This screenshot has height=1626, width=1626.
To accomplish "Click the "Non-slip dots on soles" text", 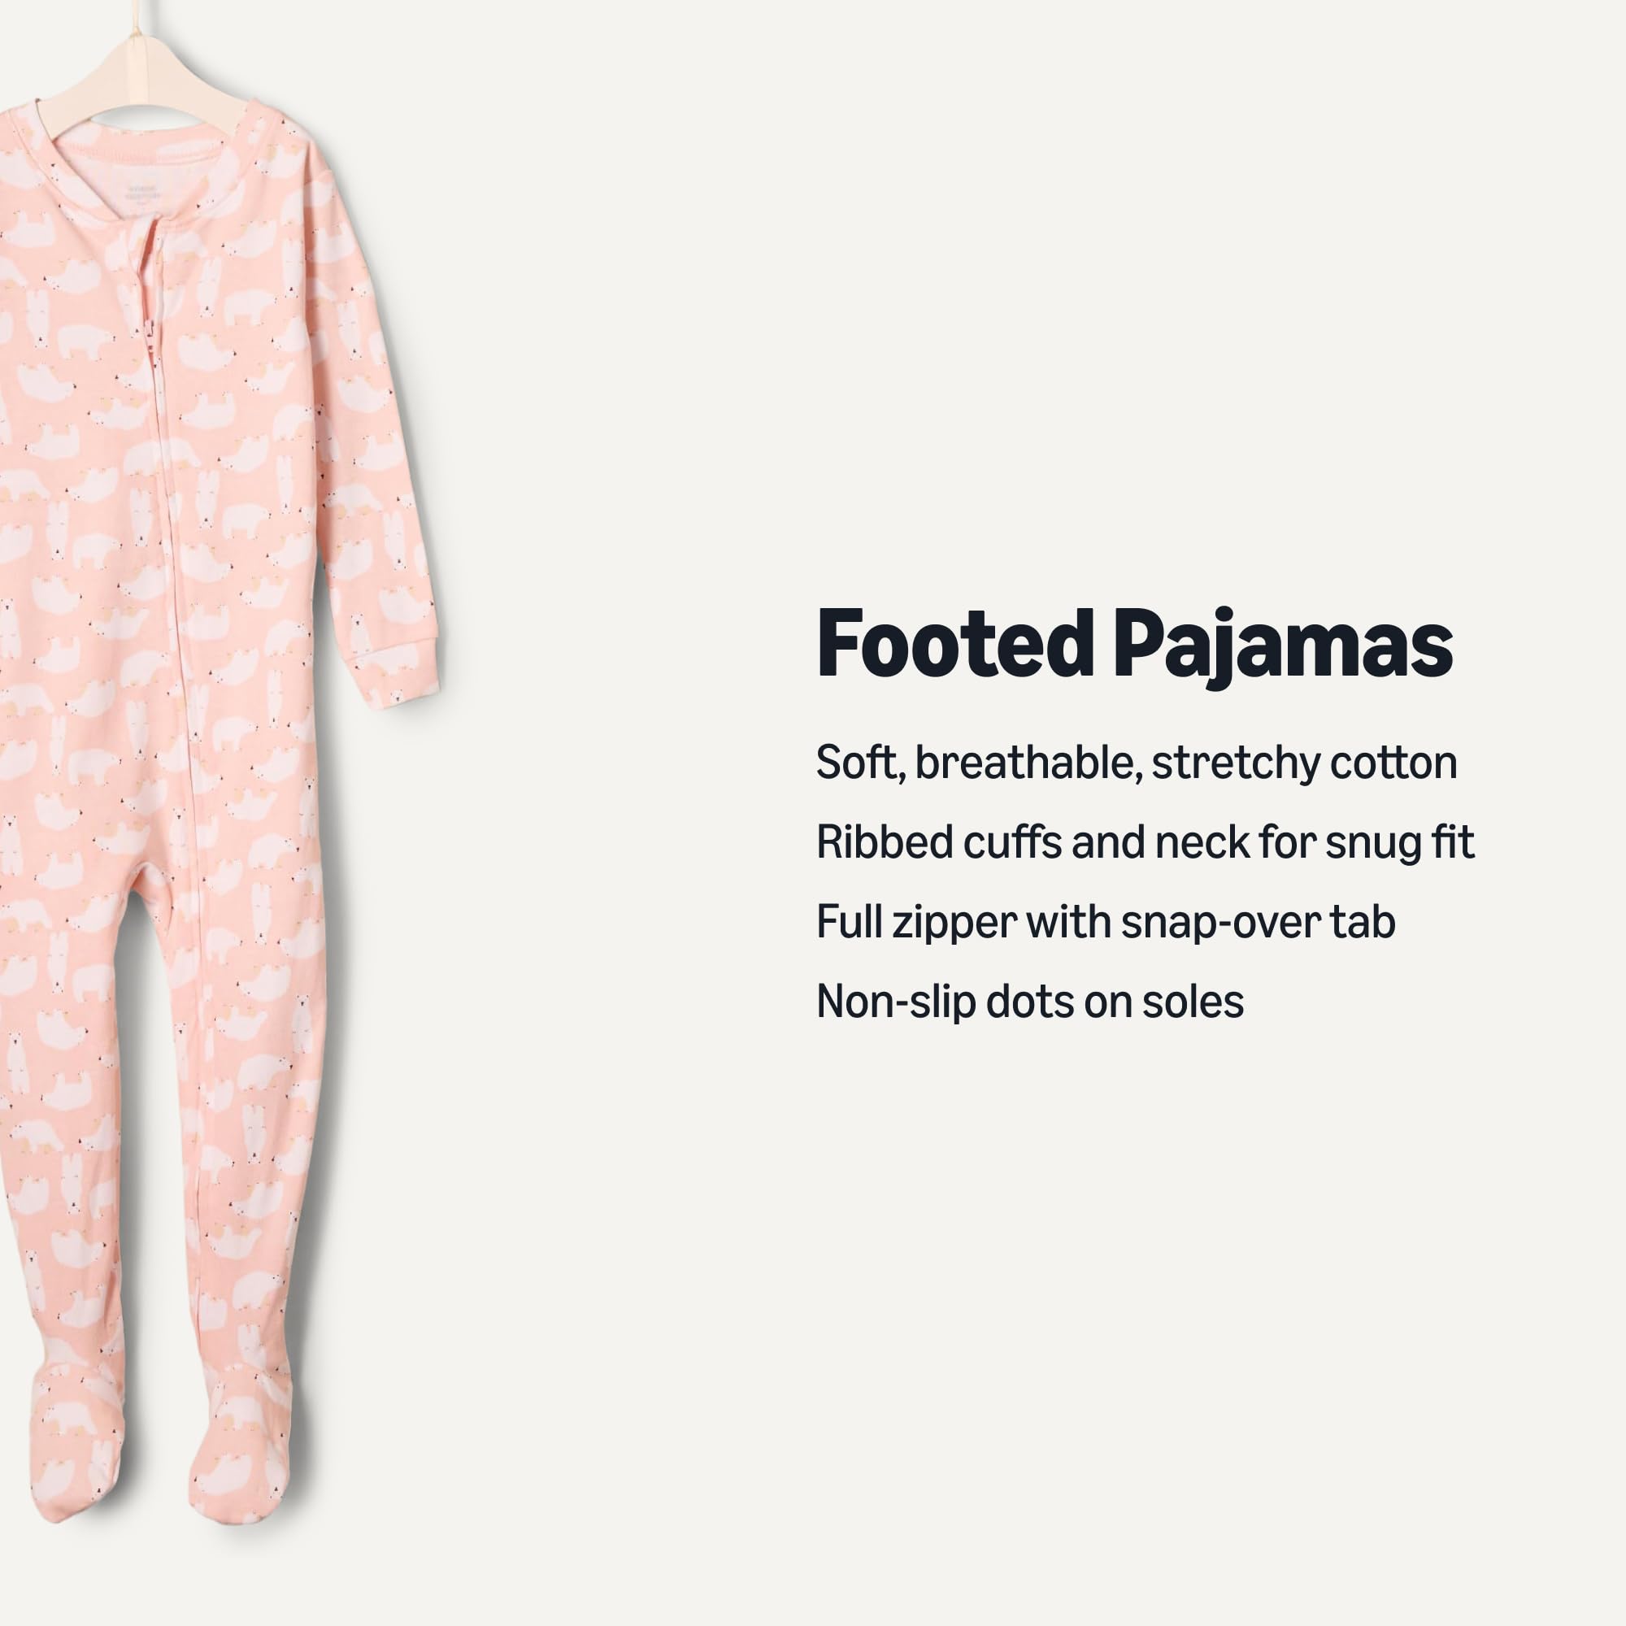I will tap(1029, 1002).
